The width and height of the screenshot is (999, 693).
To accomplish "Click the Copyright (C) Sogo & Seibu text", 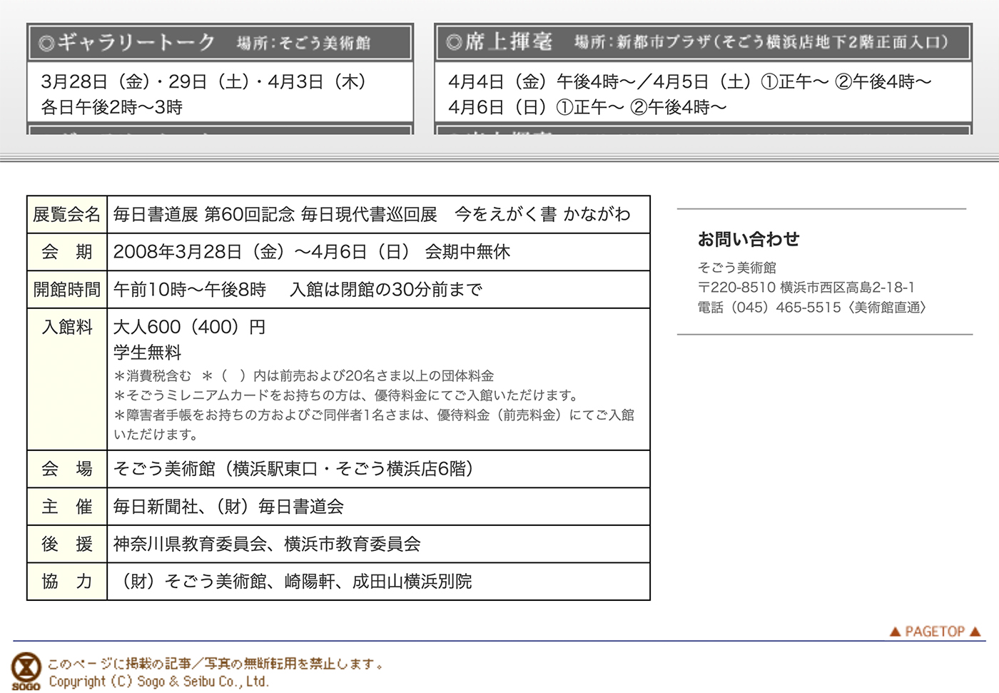I will 158,682.
